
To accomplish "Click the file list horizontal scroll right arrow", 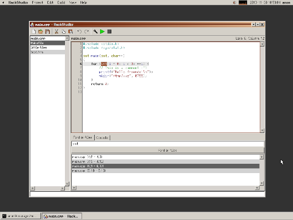I will (x=63, y=188).
